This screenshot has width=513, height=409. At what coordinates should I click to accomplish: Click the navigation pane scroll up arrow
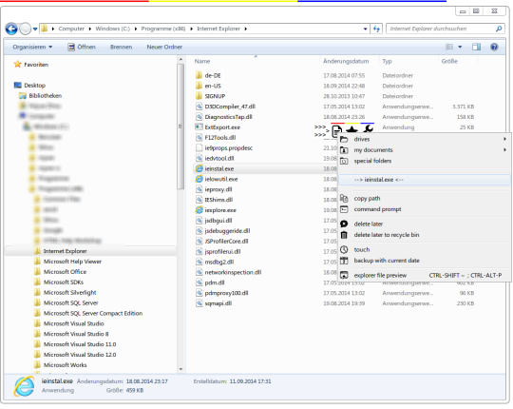click(180, 60)
